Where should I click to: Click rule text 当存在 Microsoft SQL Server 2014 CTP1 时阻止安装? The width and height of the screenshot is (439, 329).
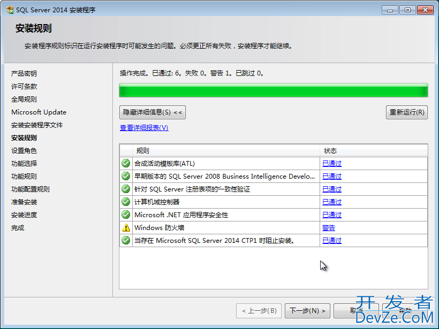pos(214,241)
